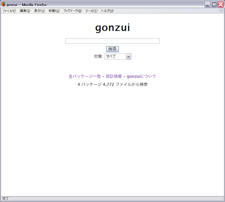The height and width of the screenshot is (202, 225).
Task: Open the ブックマーク(B) menu
Action: coord(73,11)
